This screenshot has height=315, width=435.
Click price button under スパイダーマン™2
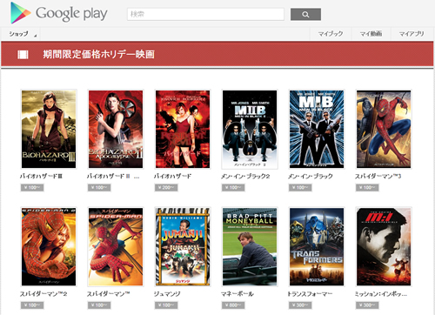coord(32,305)
